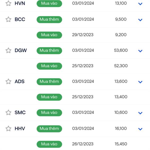The height and width of the screenshot is (150, 150).
Task: Select the 52,300 price entry
Action: pos(121,66)
